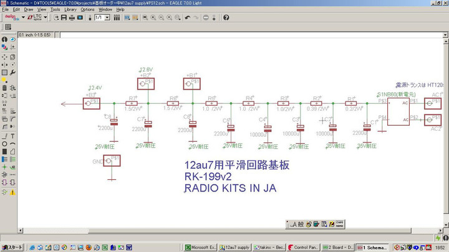Click the Start button on taskbar
449x252 pixels.
11,247
